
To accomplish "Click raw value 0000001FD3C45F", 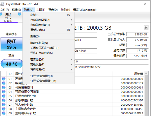I will (132, 109).
